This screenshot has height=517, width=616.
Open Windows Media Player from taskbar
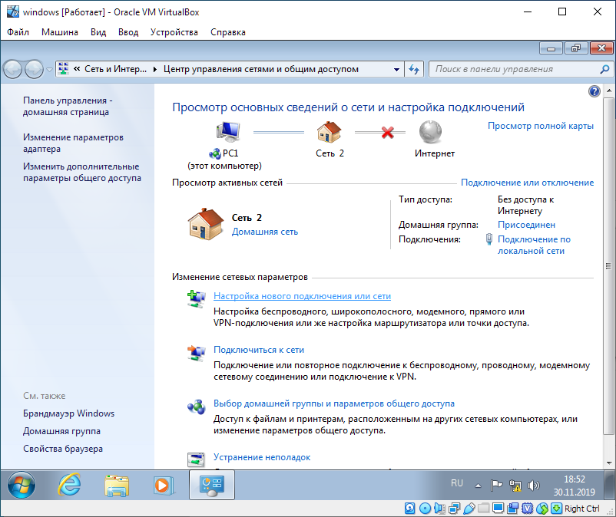point(162,485)
